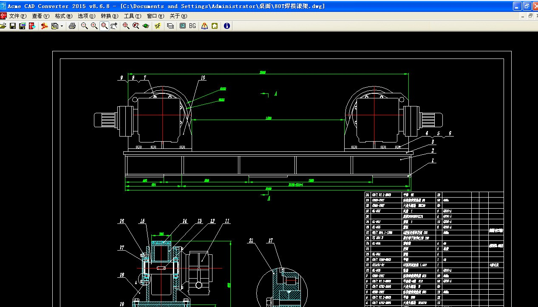Click the printer icon
This screenshot has height=307, width=538.
click(x=72, y=26)
